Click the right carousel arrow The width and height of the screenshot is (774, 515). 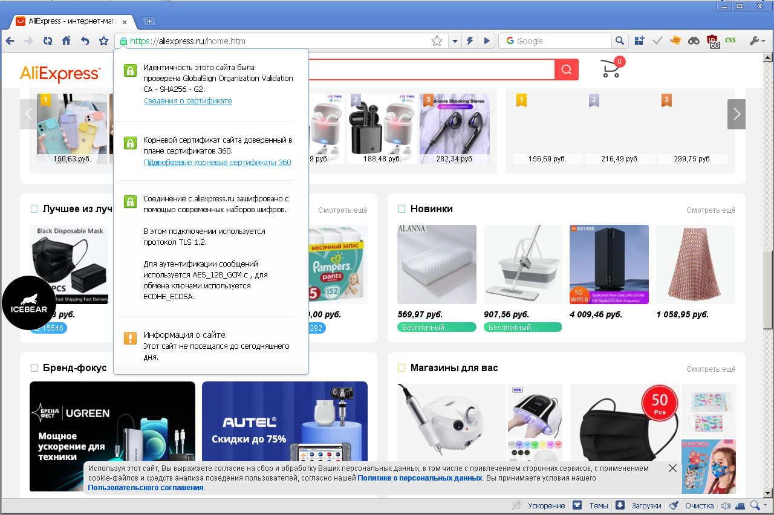pos(737,114)
